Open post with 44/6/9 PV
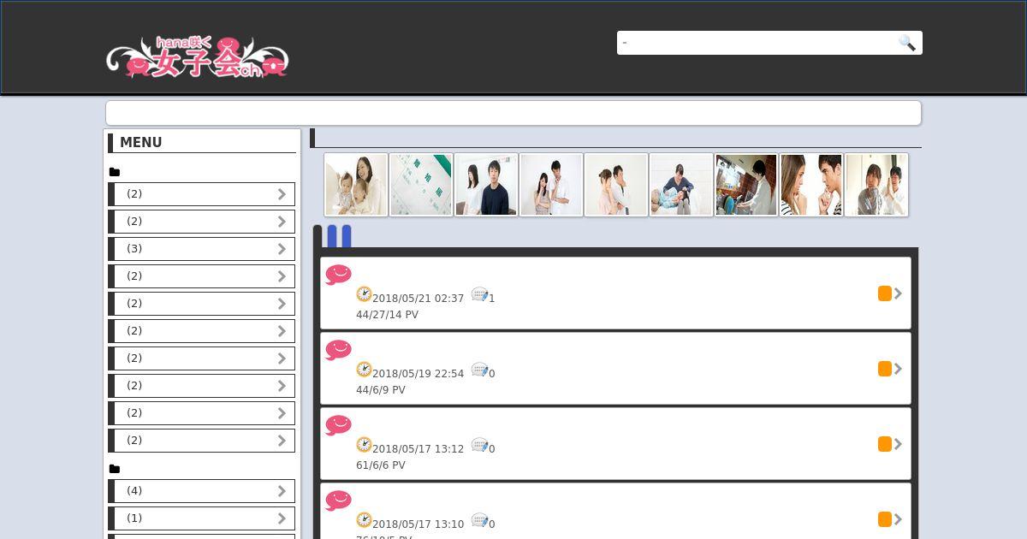1027x539 pixels. pos(615,369)
